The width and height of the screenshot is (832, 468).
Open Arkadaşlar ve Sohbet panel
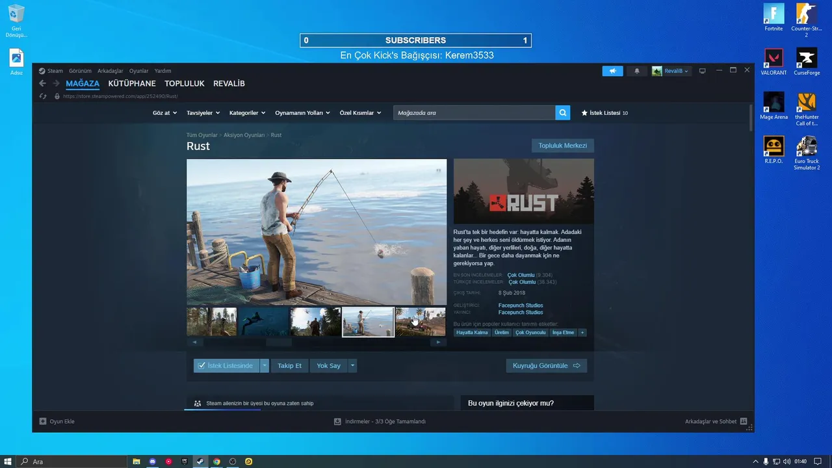(x=716, y=421)
